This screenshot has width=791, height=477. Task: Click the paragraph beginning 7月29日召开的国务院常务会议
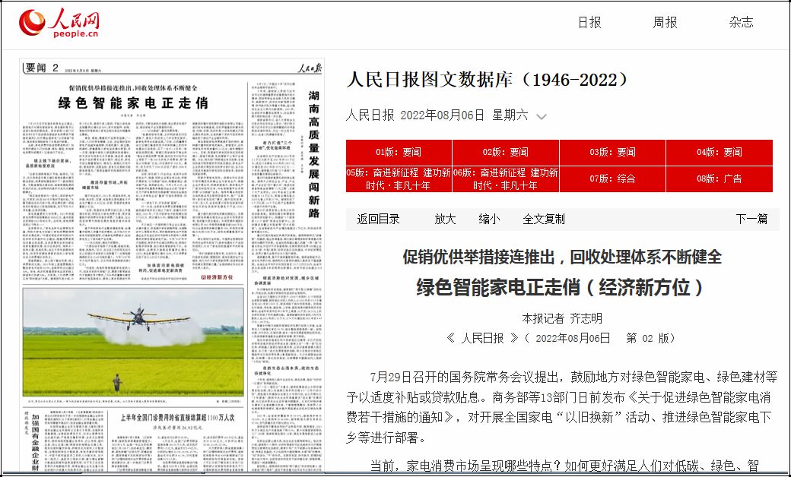[x=562, y=407]
